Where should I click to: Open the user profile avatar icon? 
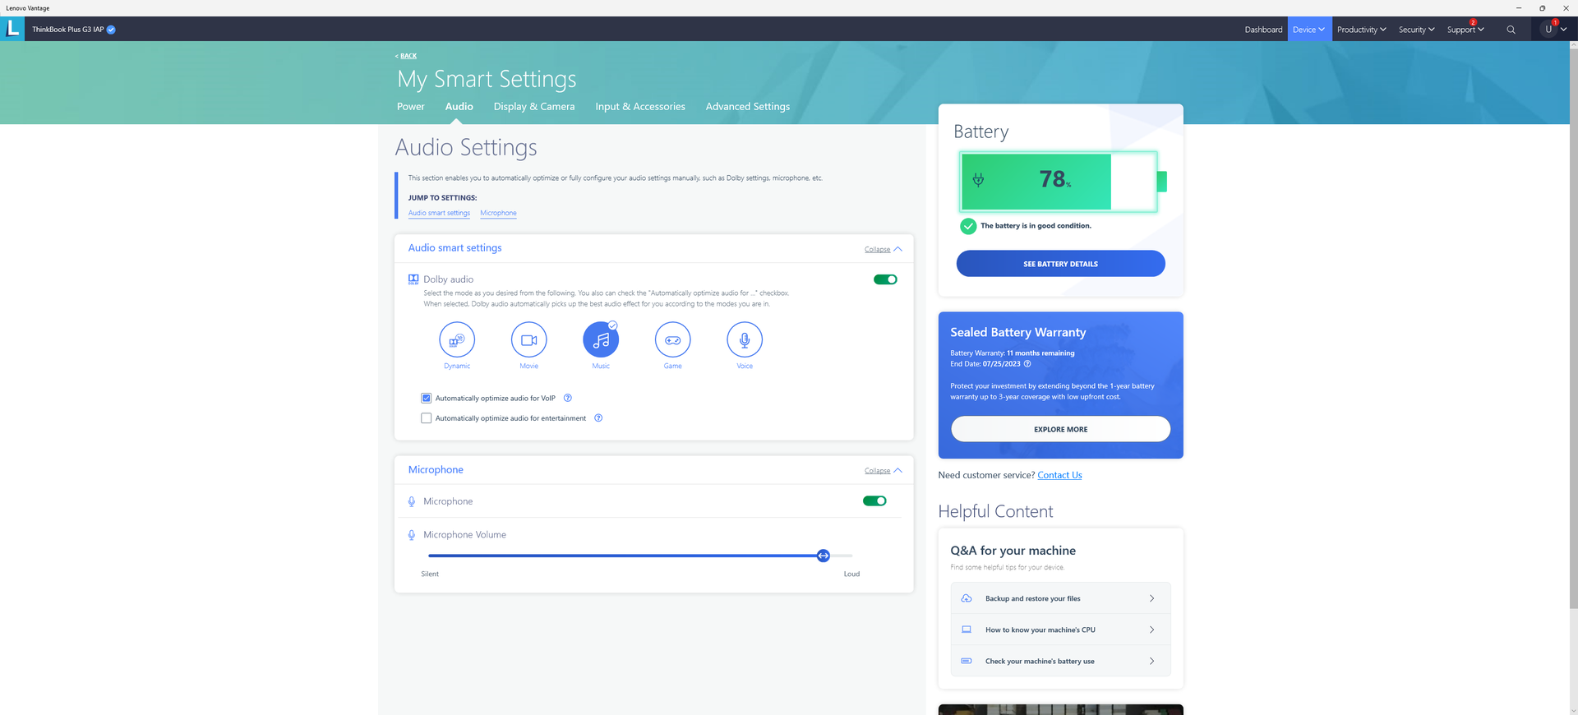click(x=1548, y=29)
